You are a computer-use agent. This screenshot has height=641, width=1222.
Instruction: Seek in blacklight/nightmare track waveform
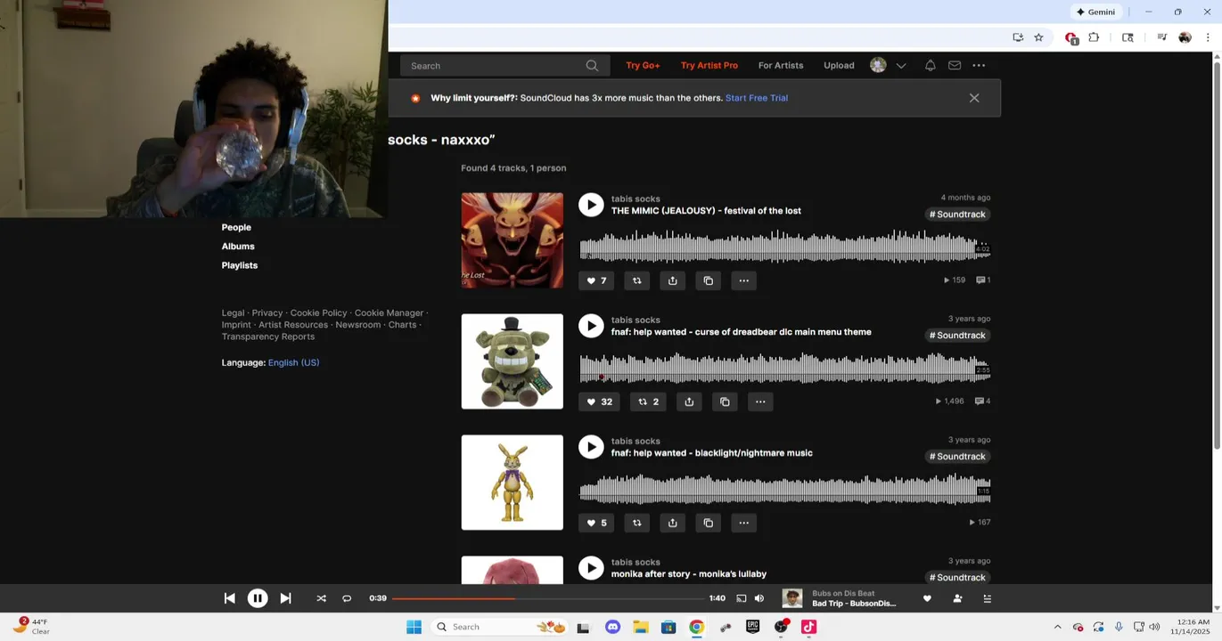(784, 489)
